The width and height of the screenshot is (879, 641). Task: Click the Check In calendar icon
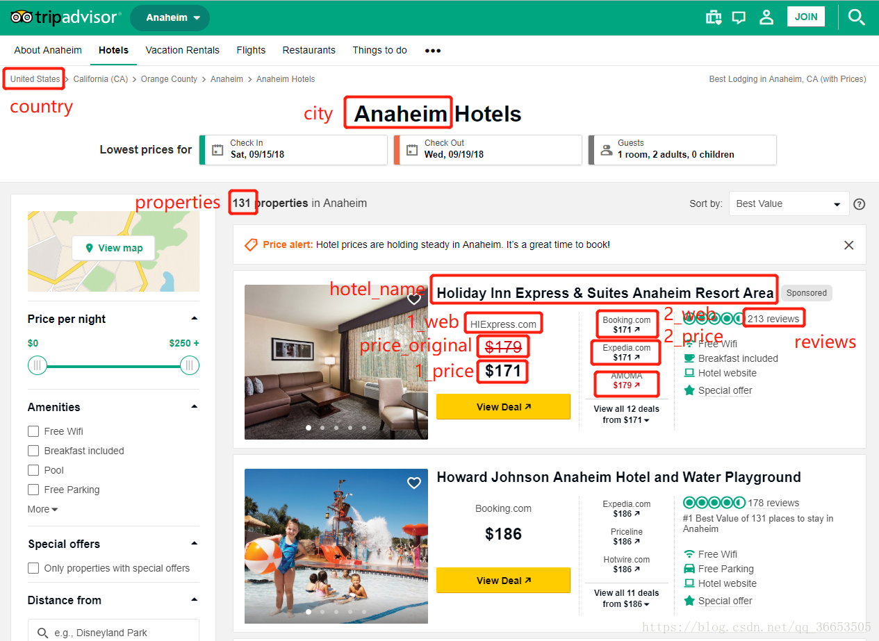pyautogui.click(x=217, y=149)
